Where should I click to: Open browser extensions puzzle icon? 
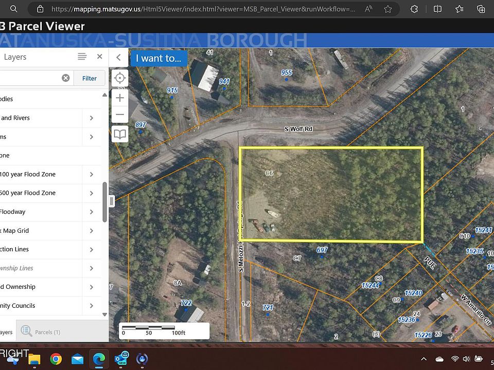(414, 9)
